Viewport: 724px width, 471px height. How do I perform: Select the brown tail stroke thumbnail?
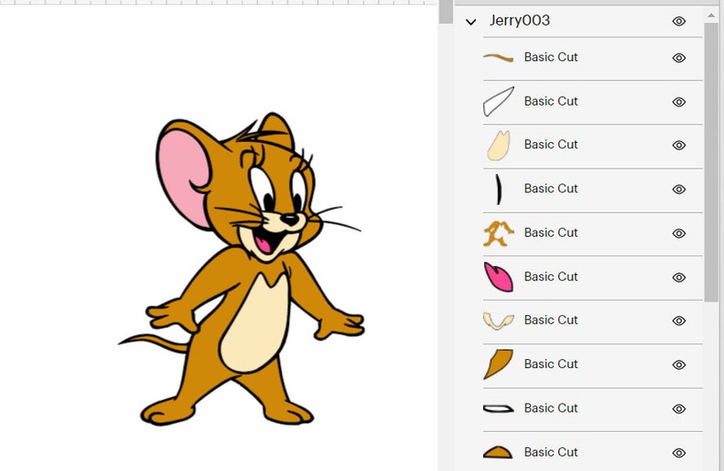[x=498, y=57]
